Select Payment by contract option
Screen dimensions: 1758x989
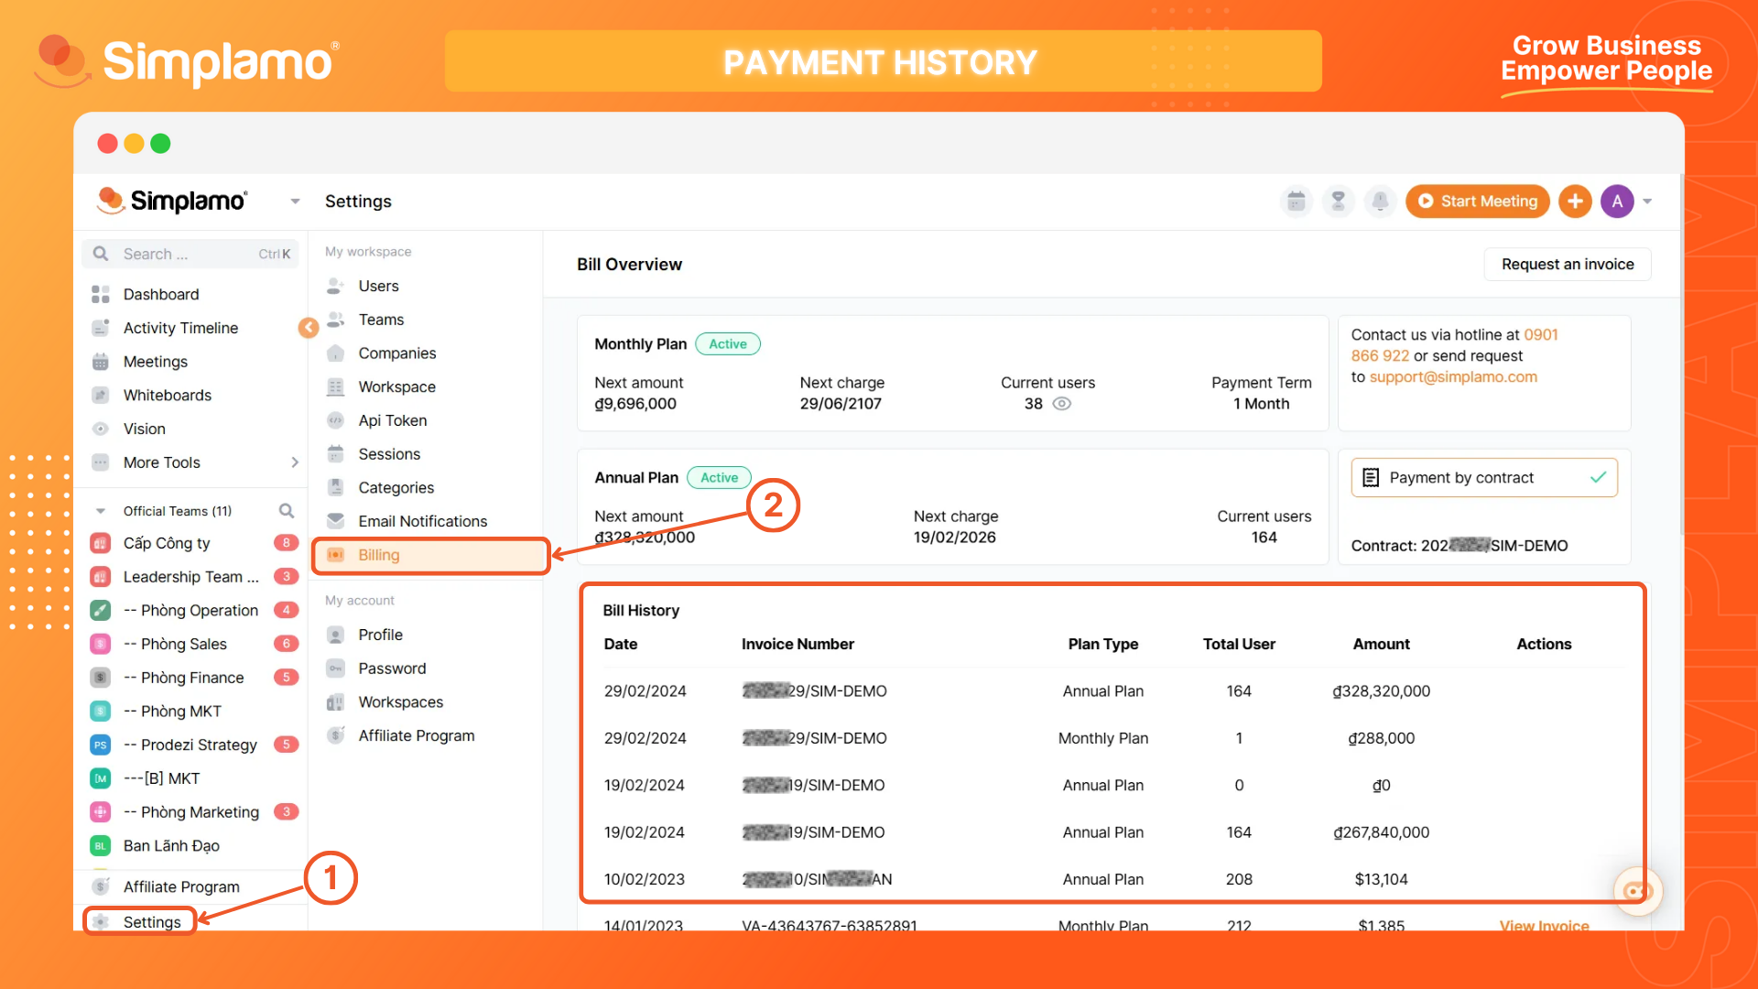[x=1483, y=478]
